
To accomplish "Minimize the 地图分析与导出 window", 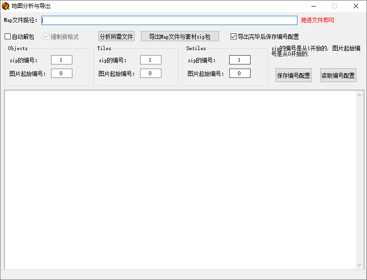I will 314,6.
